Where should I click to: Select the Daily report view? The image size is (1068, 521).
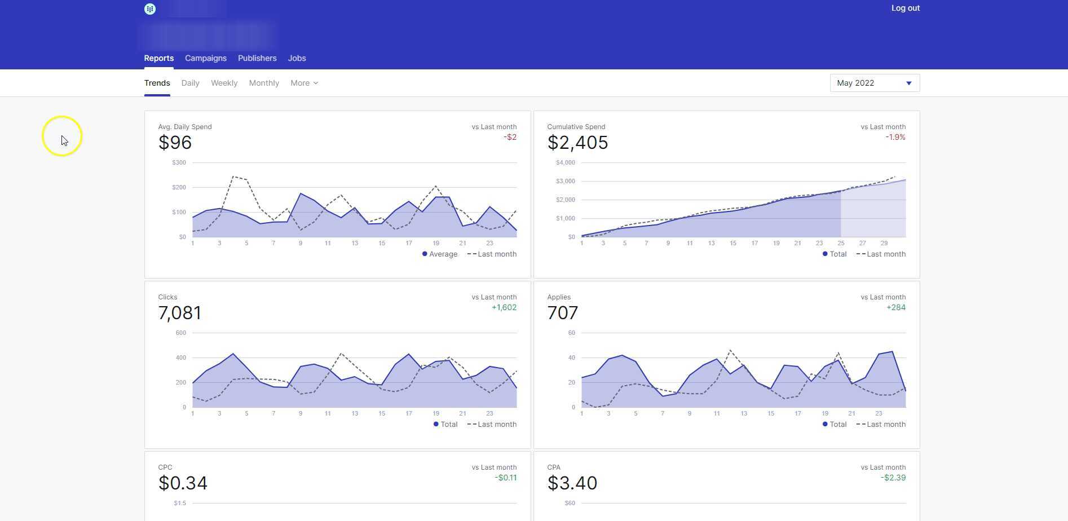coord(190,83)
